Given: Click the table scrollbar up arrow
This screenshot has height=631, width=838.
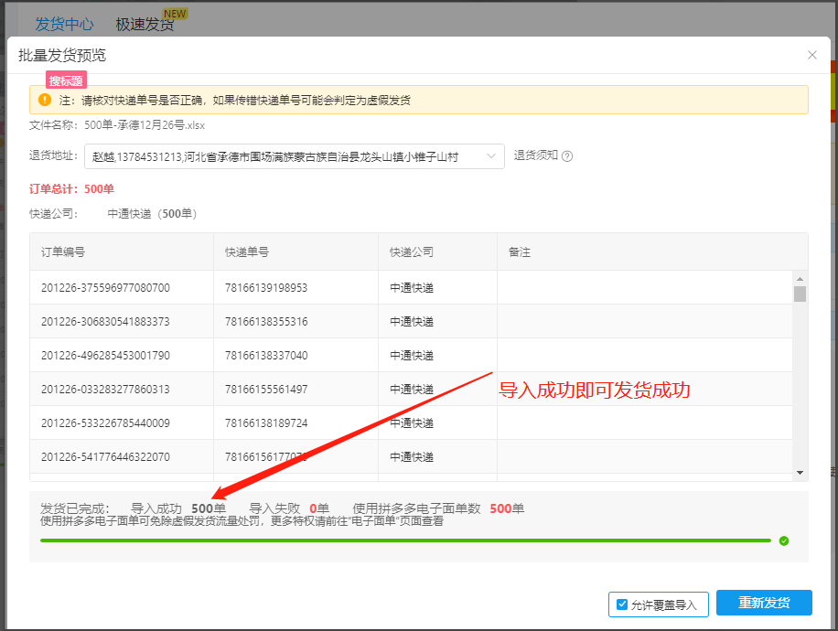Looking at the screenshot, I should [800, 279].
